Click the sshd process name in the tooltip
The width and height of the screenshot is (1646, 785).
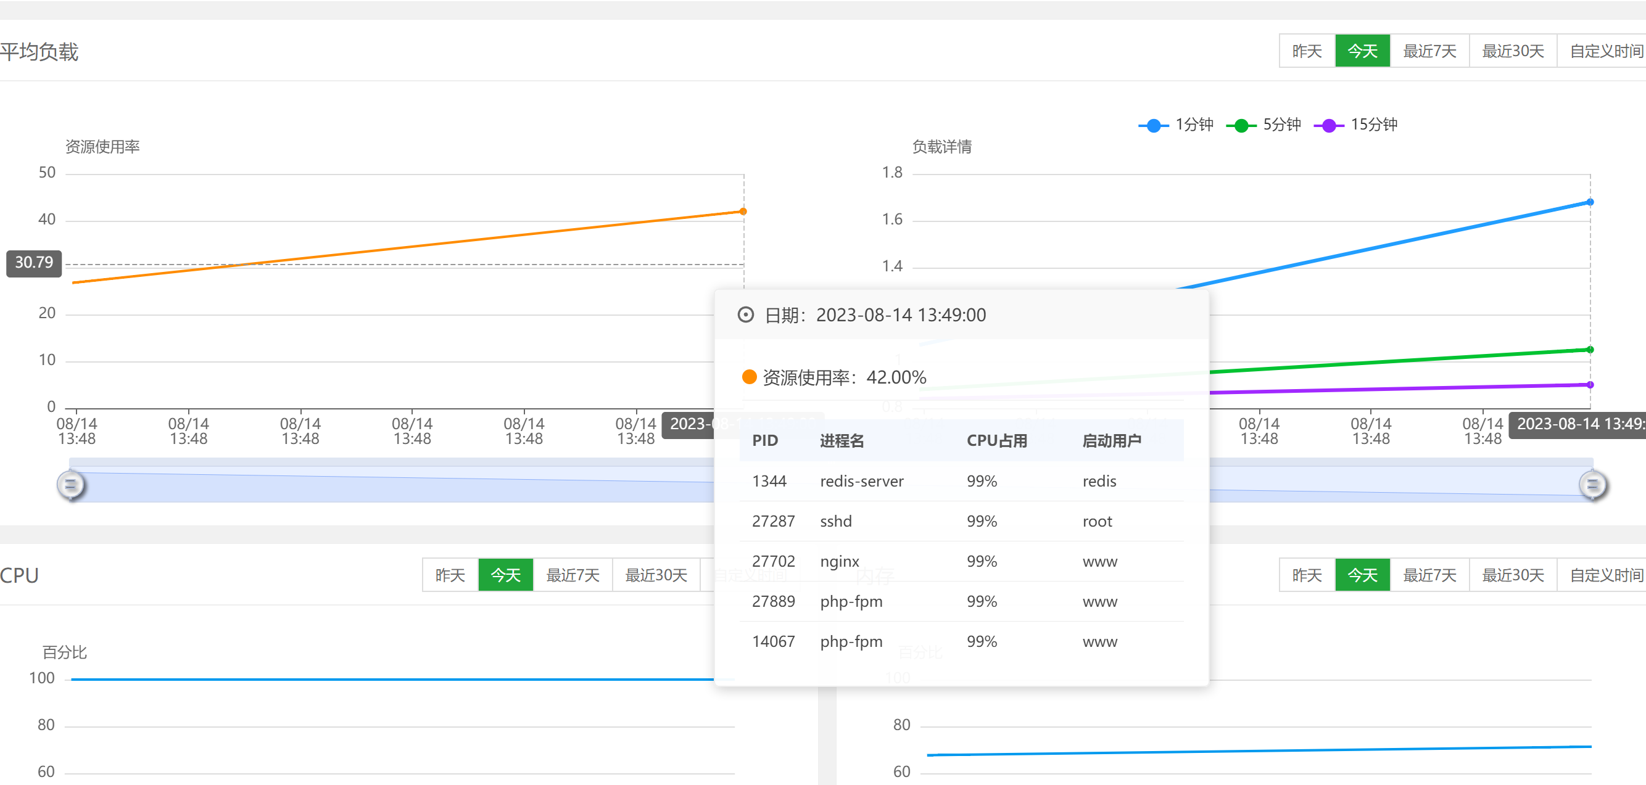[836, 521]
